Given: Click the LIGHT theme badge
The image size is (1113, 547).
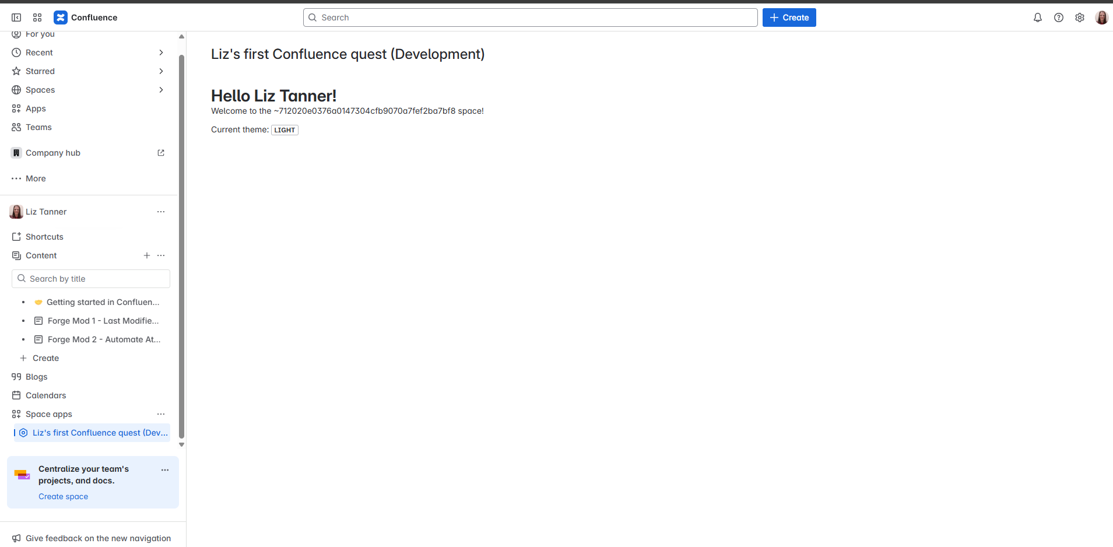Looking at the screenshot, I should point(285,130).
